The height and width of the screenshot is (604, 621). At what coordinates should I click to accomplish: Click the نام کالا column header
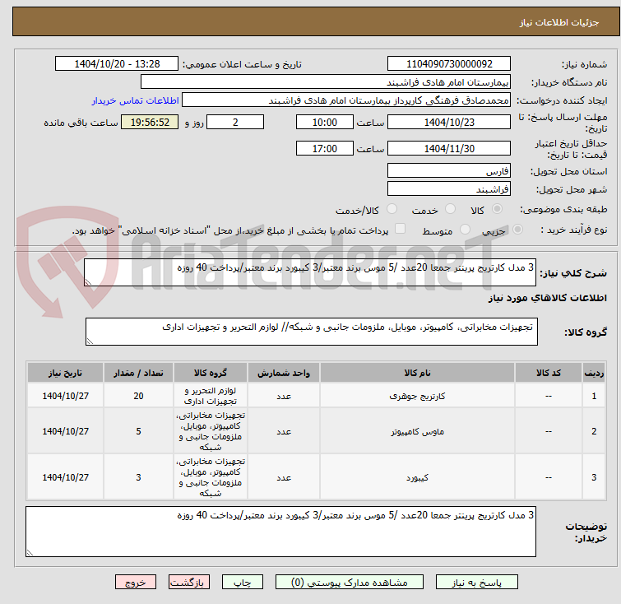(417, 373)
